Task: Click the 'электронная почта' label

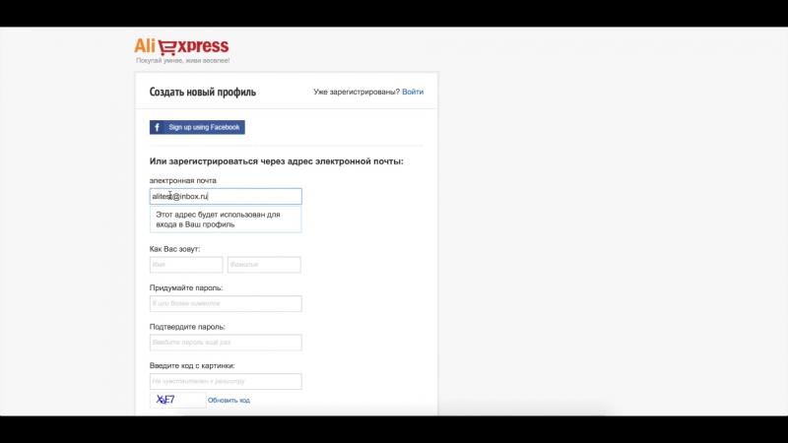Action: pos(183,180)
